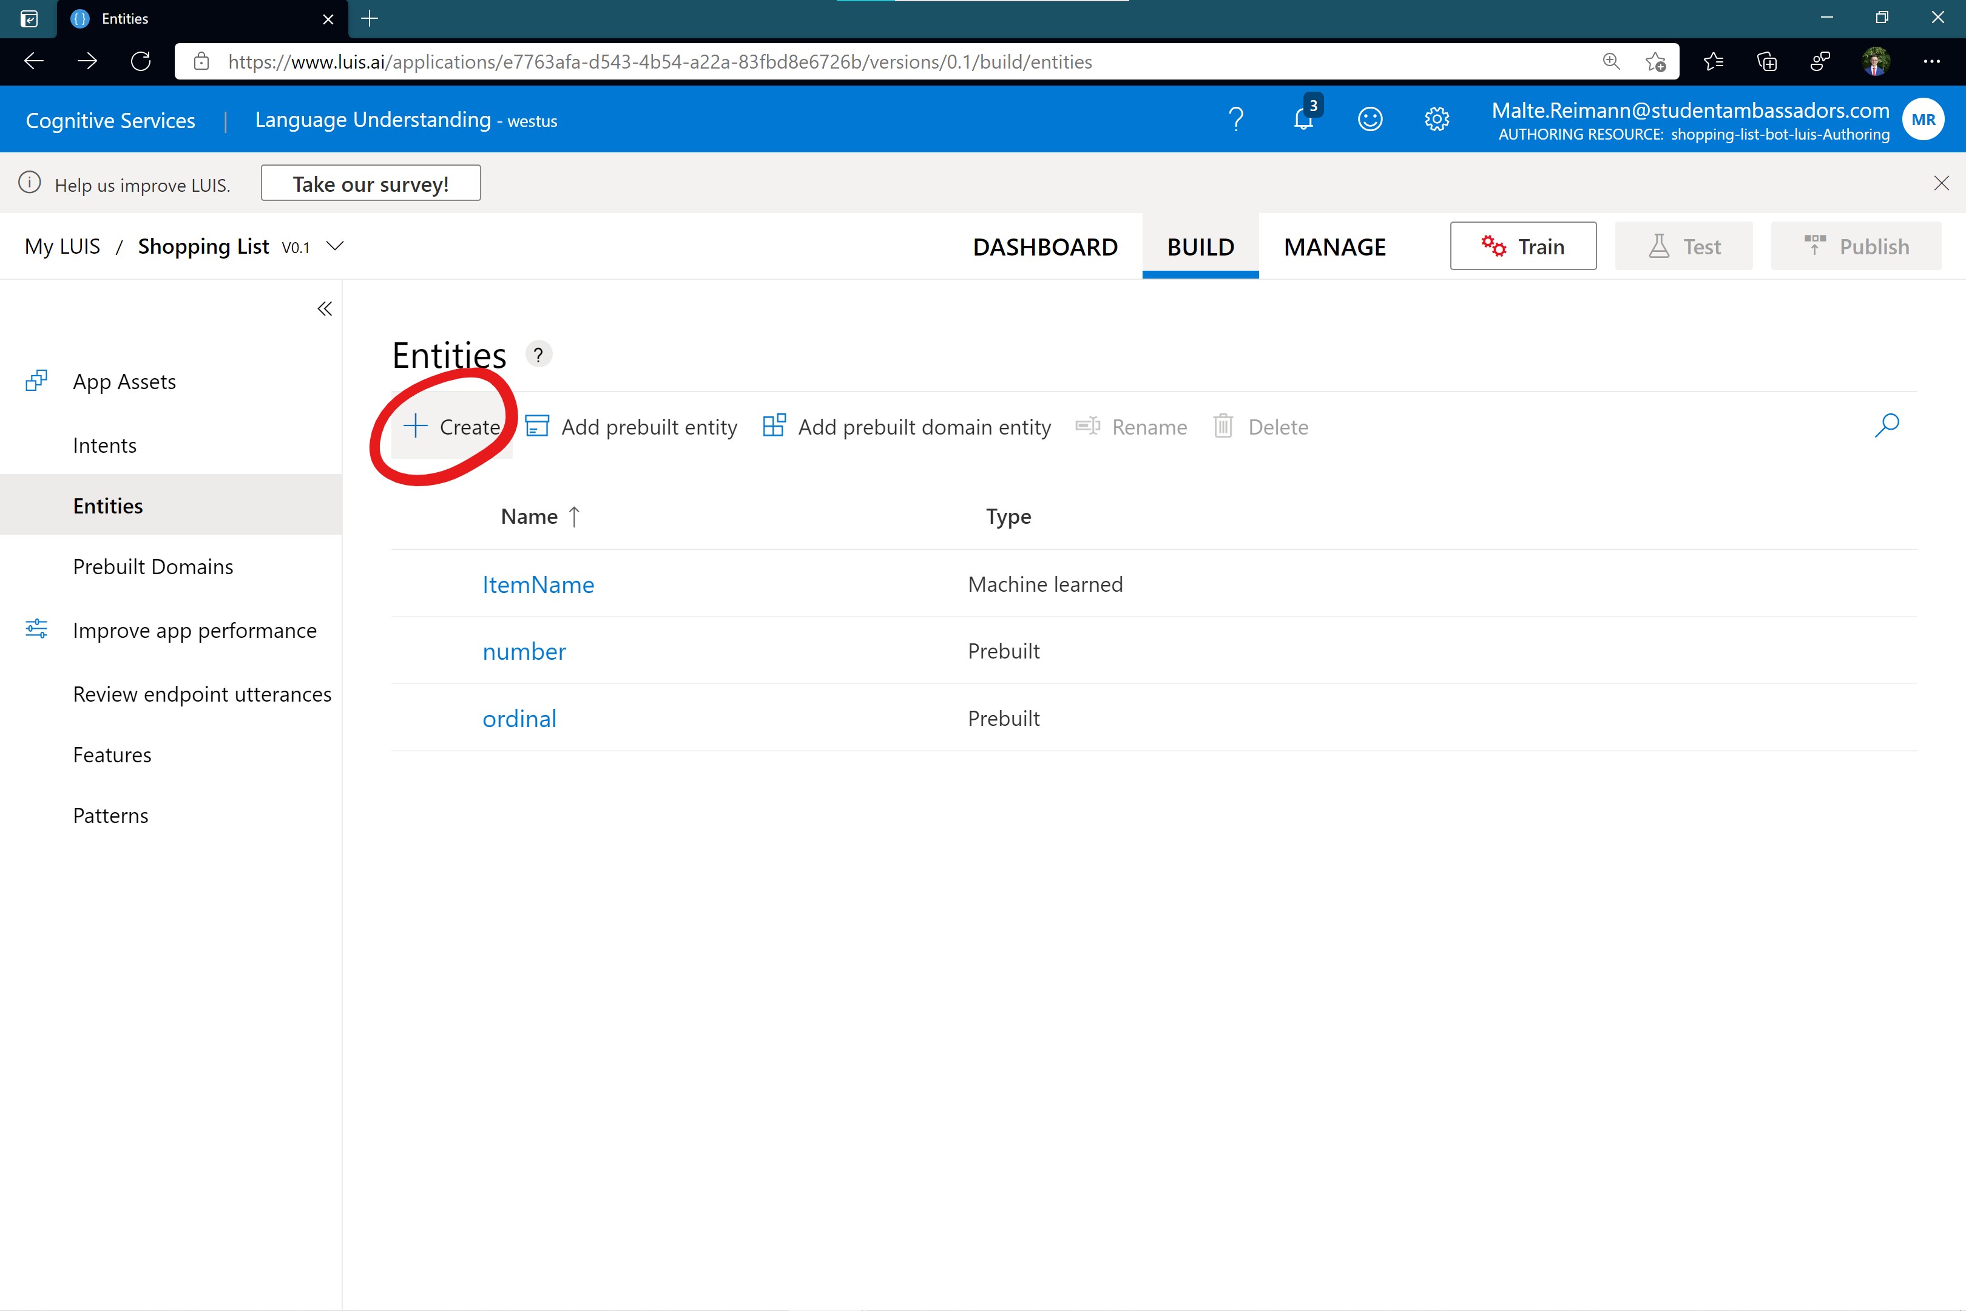Collapse the left sidebar with double chevron

pos(324,310)
